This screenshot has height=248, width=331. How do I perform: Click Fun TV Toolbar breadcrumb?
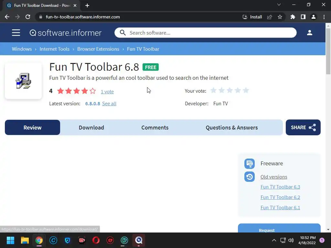tap(143, 49)
